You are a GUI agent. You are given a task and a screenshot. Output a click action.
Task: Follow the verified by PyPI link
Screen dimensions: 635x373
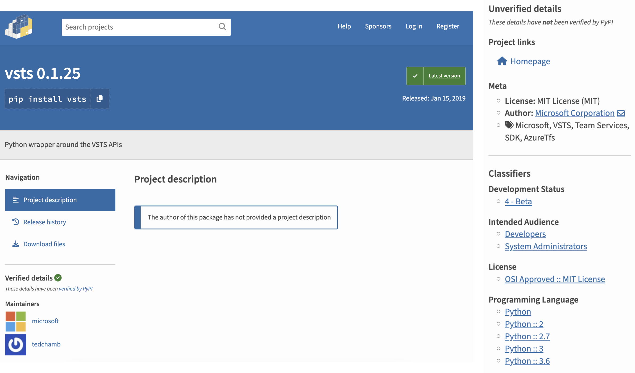coord(76,289)
